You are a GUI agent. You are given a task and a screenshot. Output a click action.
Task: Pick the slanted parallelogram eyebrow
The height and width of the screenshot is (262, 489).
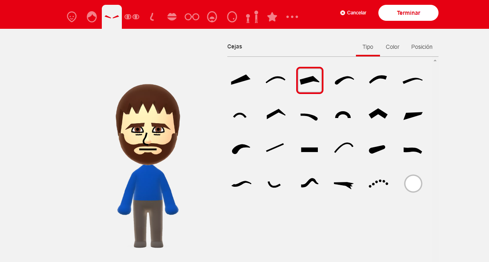(413, 115)
